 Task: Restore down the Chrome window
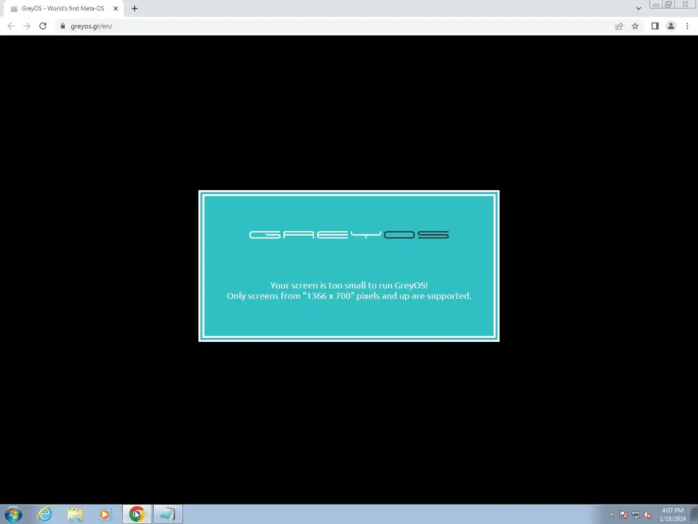coord(669,4)
